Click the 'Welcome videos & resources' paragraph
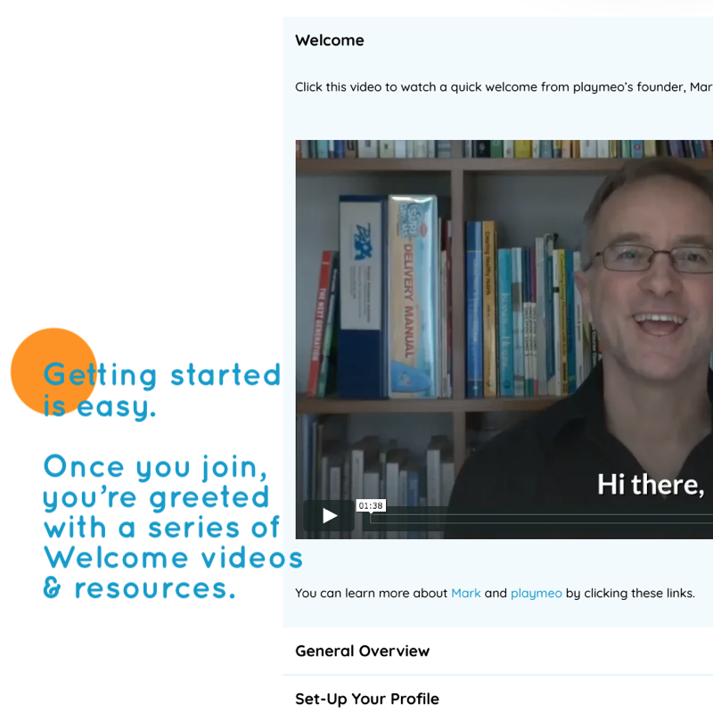 coord(173,527)
